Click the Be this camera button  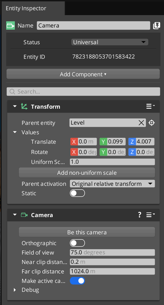pos(87,232)
